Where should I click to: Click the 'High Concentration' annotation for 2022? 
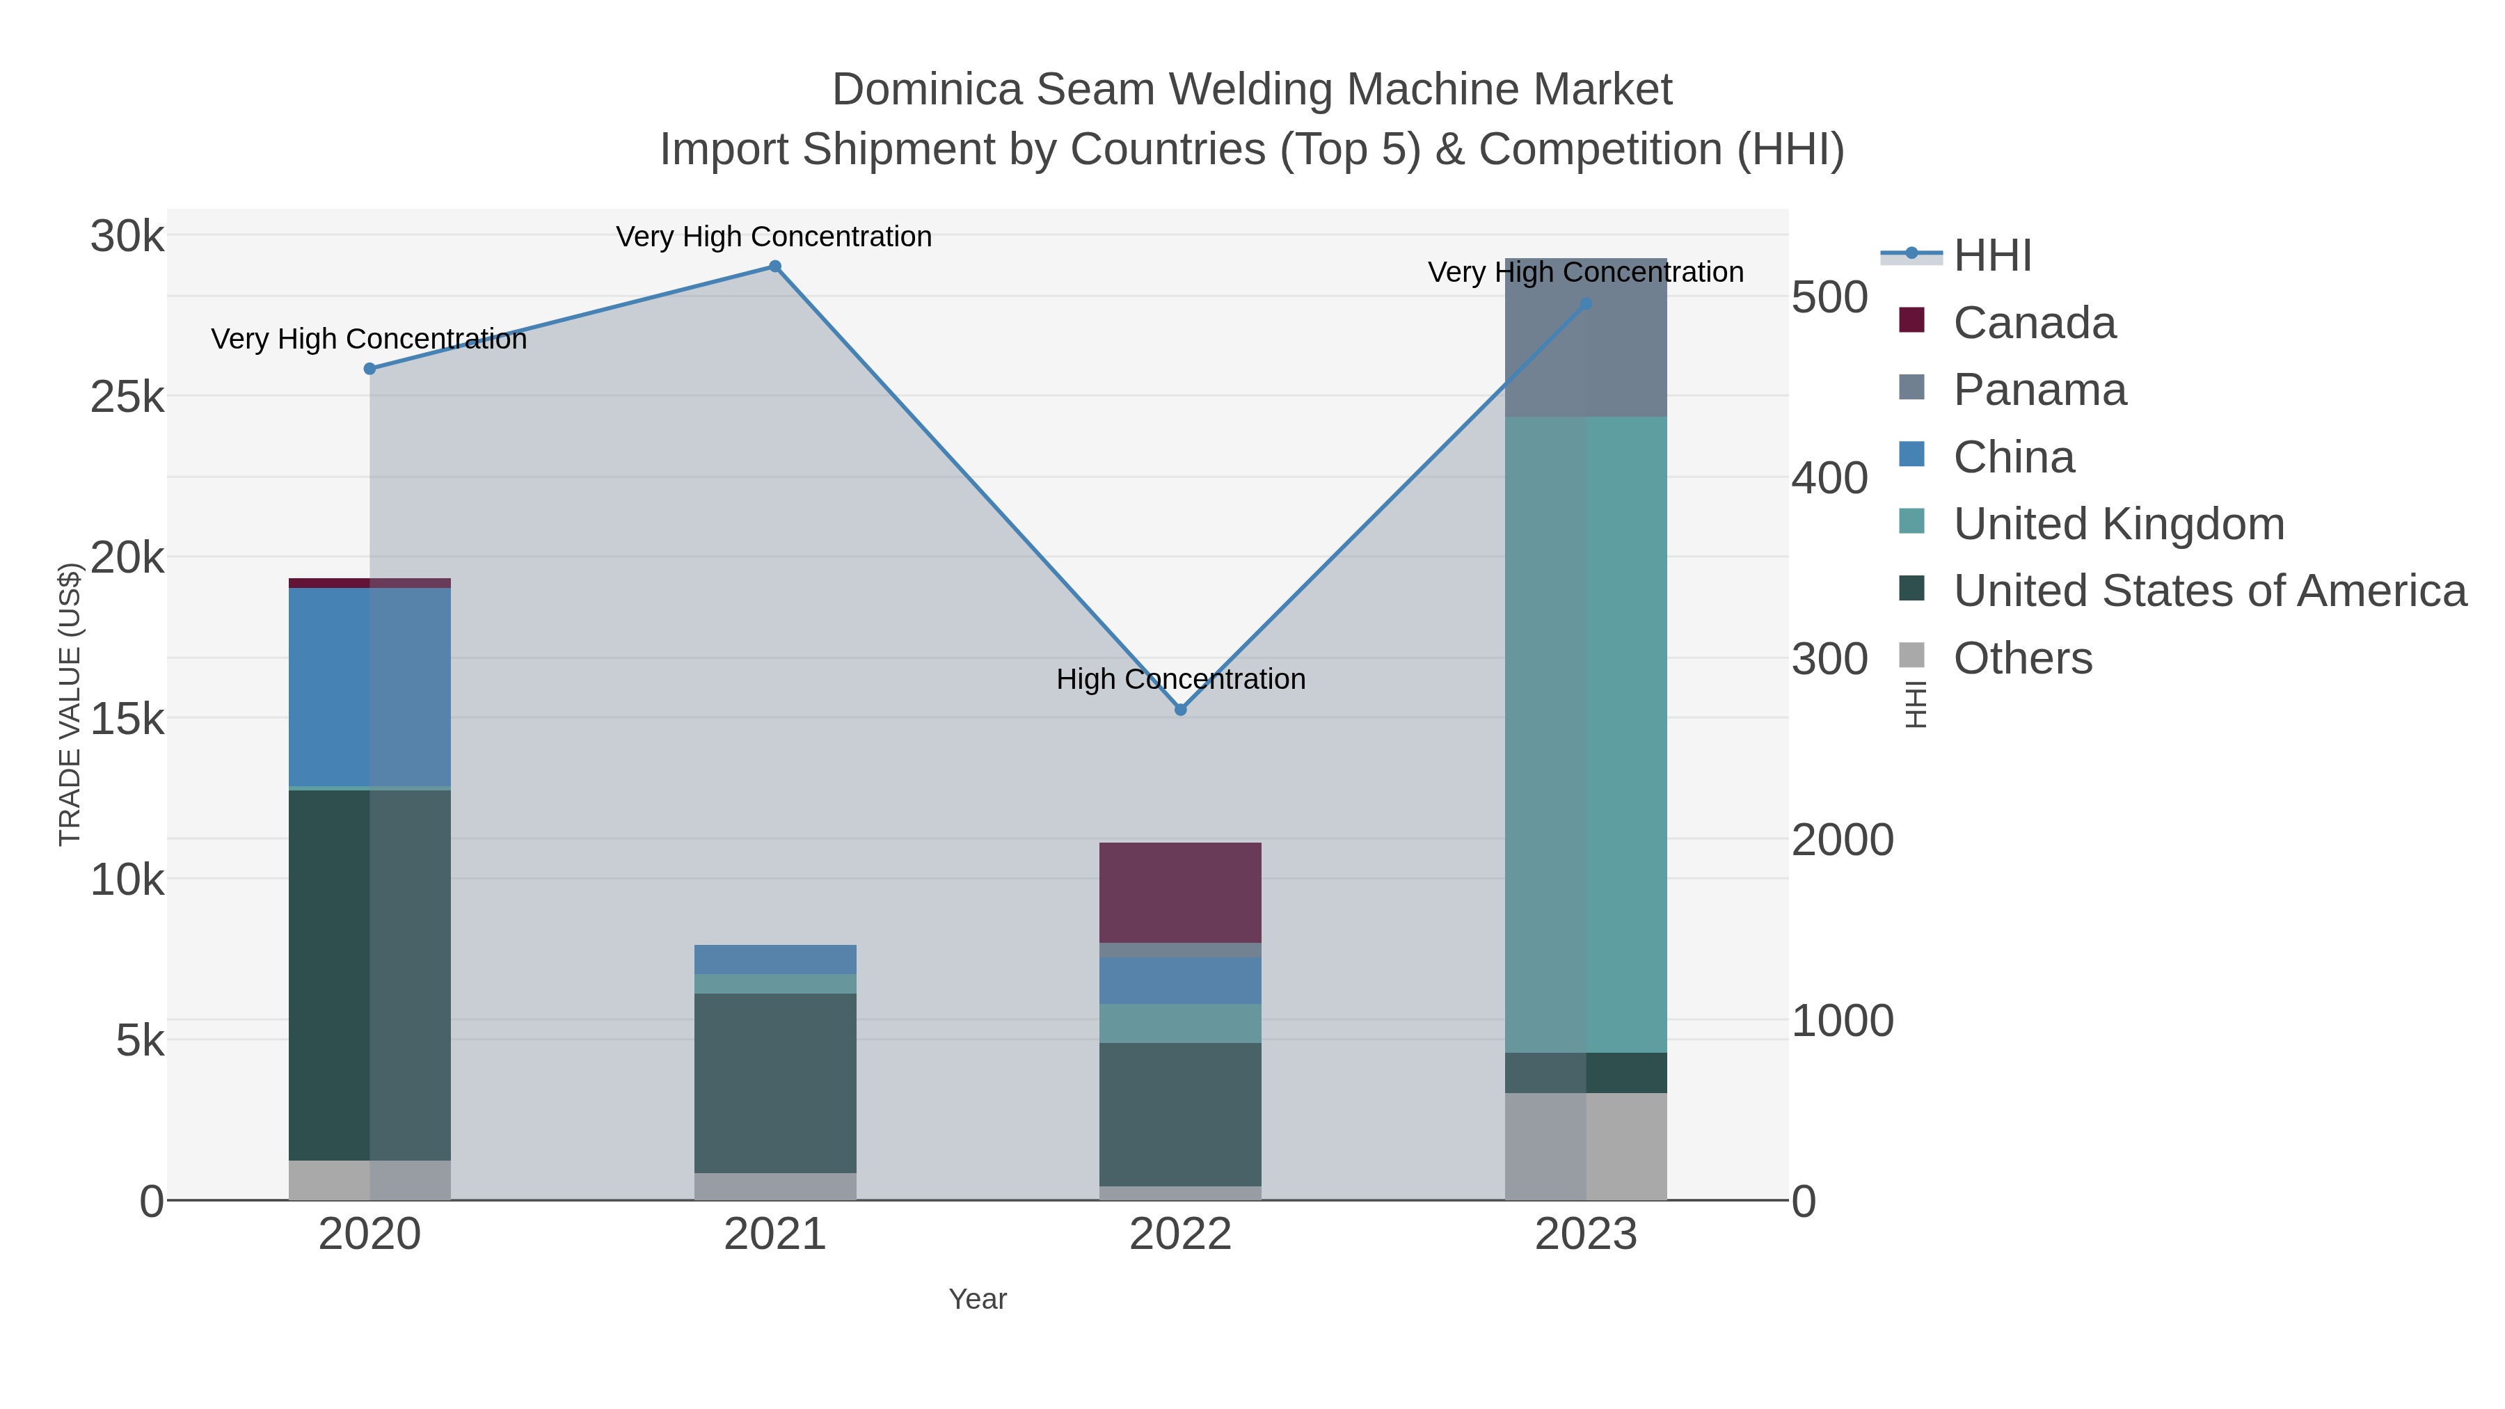click(1181, 678)
